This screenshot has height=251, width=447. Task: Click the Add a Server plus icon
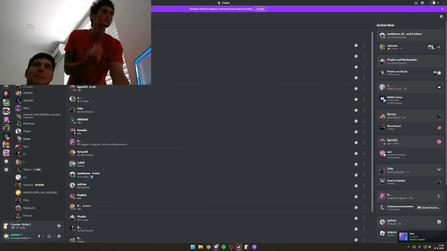click(x=6, y=161)
